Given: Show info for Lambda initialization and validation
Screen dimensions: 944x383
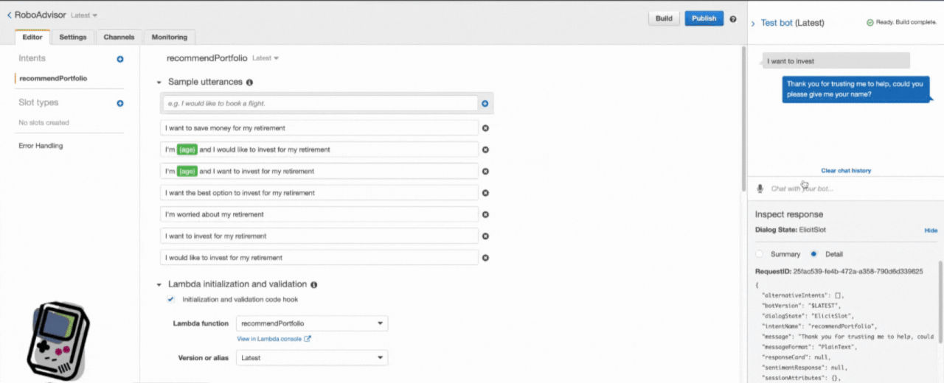Looking at the screenshot, I should (314, 284).
